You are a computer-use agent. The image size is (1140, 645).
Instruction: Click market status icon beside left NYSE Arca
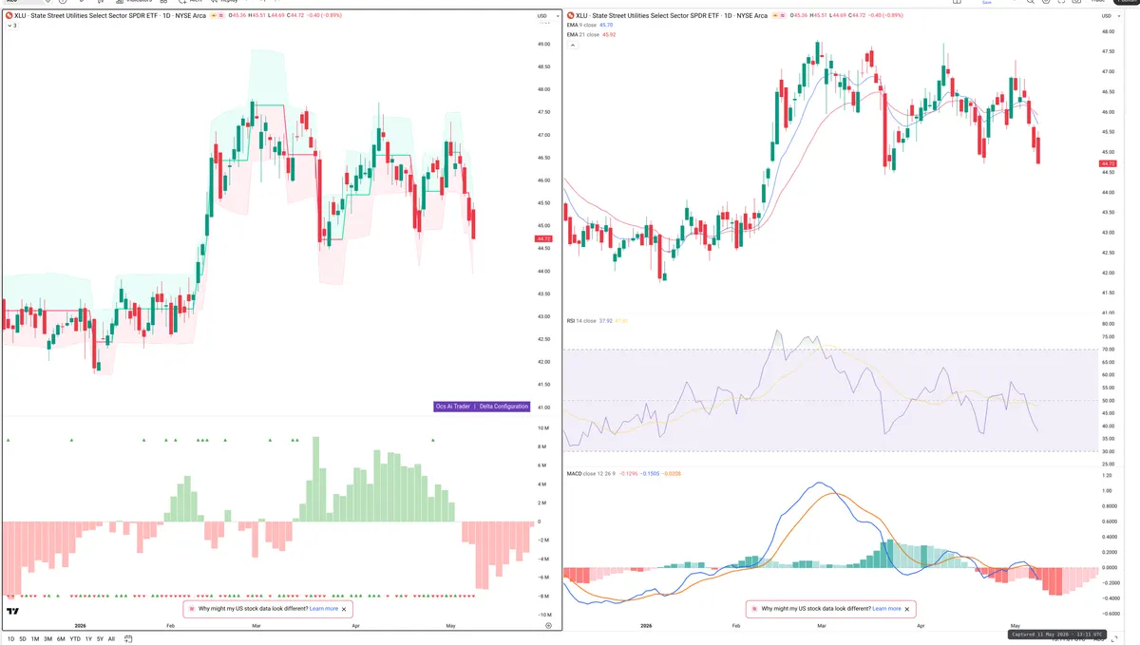pyautogui.click(x=212, y=15)
